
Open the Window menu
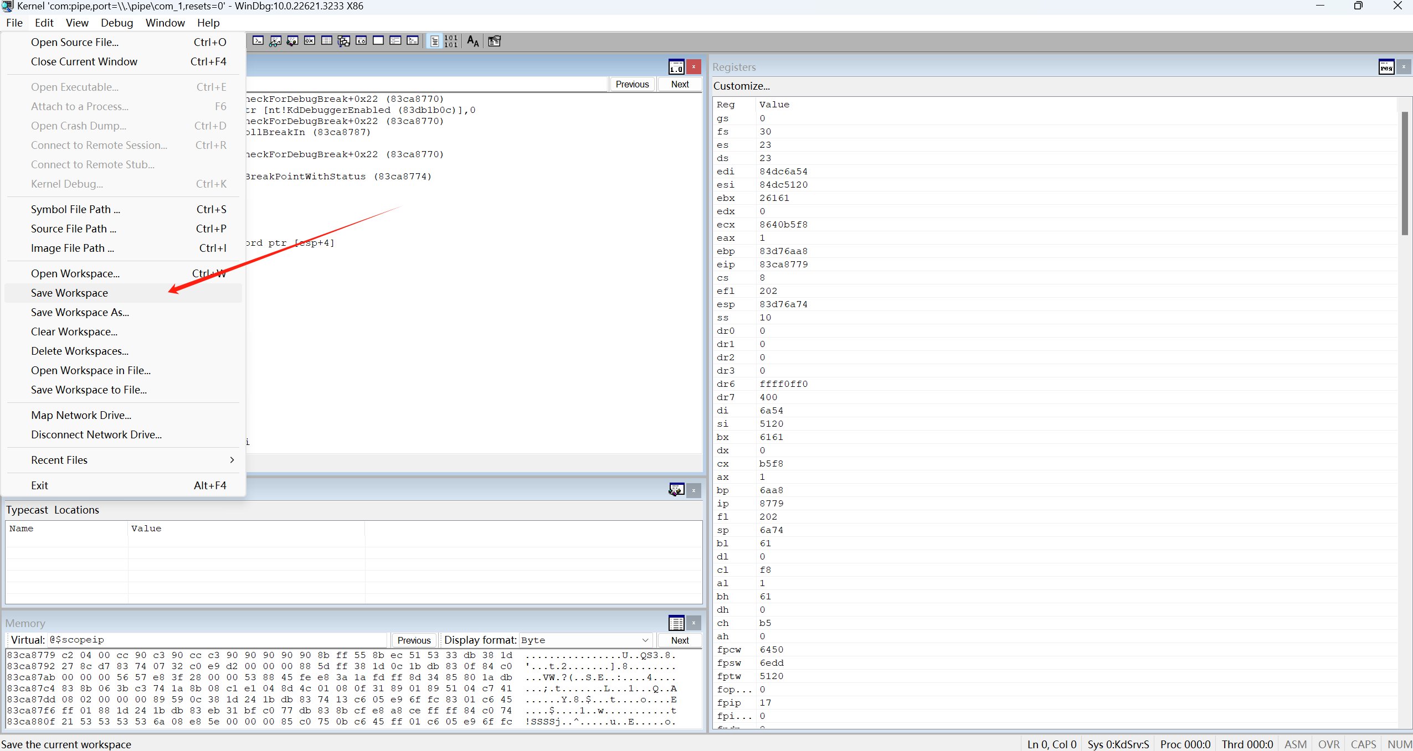[x=165, y=23]
